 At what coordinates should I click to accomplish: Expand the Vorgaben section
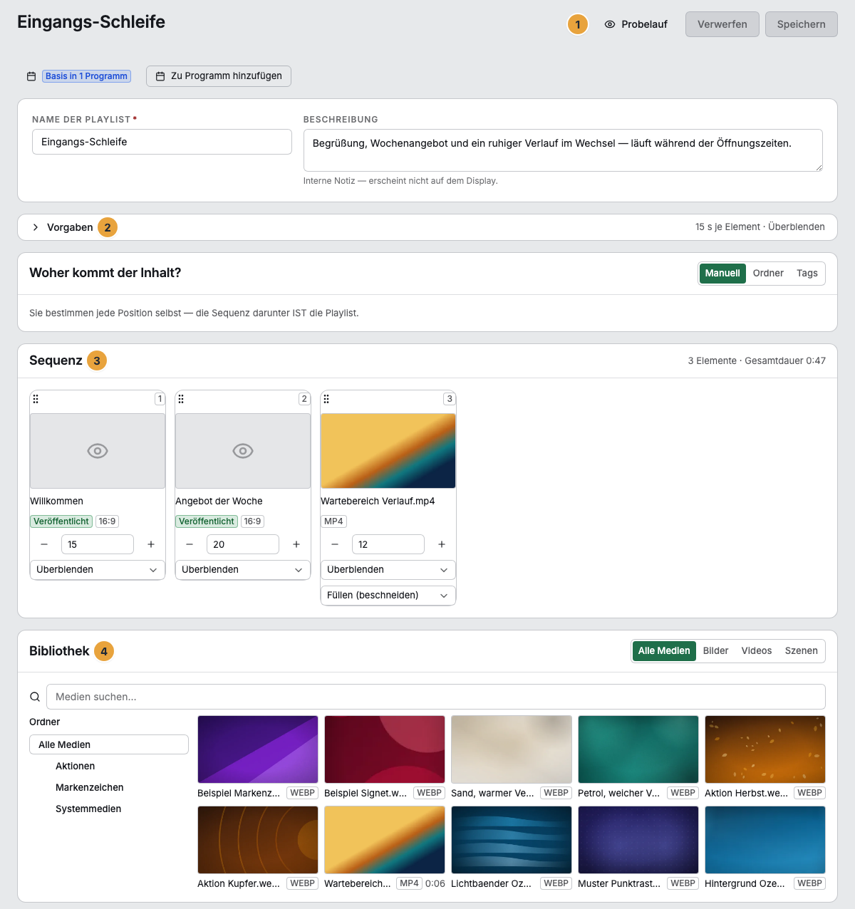coord(63,227)
